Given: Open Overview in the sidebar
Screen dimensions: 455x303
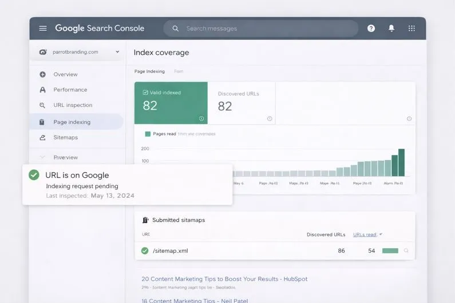Looking at the screenshot, I should click(x=66, y=74).
